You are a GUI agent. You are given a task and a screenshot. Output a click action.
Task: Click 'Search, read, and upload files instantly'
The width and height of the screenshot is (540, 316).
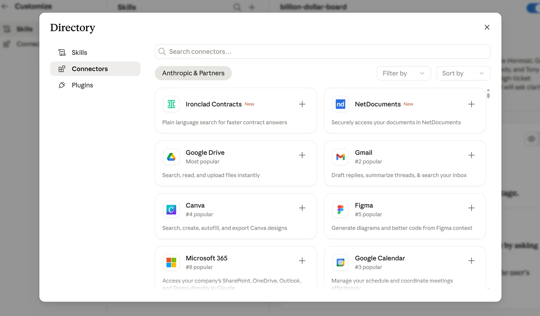(x=211, y=175)
